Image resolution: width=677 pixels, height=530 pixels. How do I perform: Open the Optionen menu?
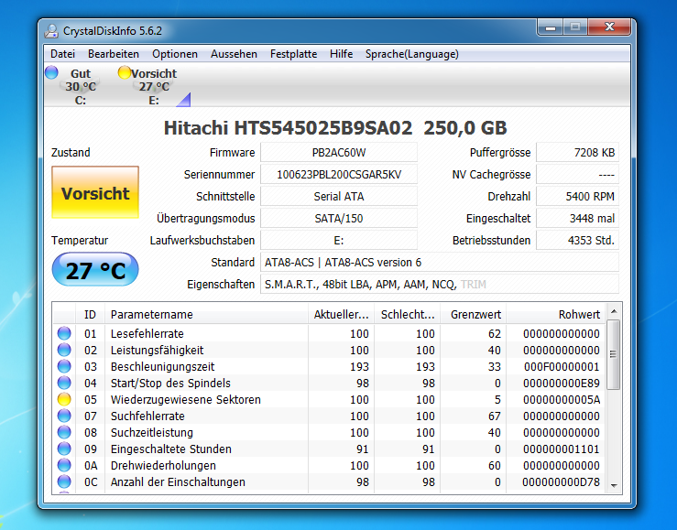coord(175,54)
